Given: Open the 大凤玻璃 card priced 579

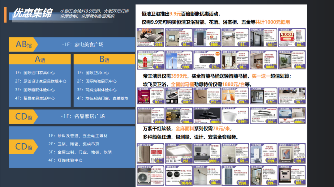Looking at the screenshot, I should [264, 96].
